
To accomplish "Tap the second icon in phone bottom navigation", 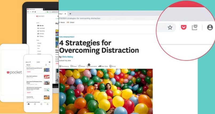I will [x=35, y=104].
